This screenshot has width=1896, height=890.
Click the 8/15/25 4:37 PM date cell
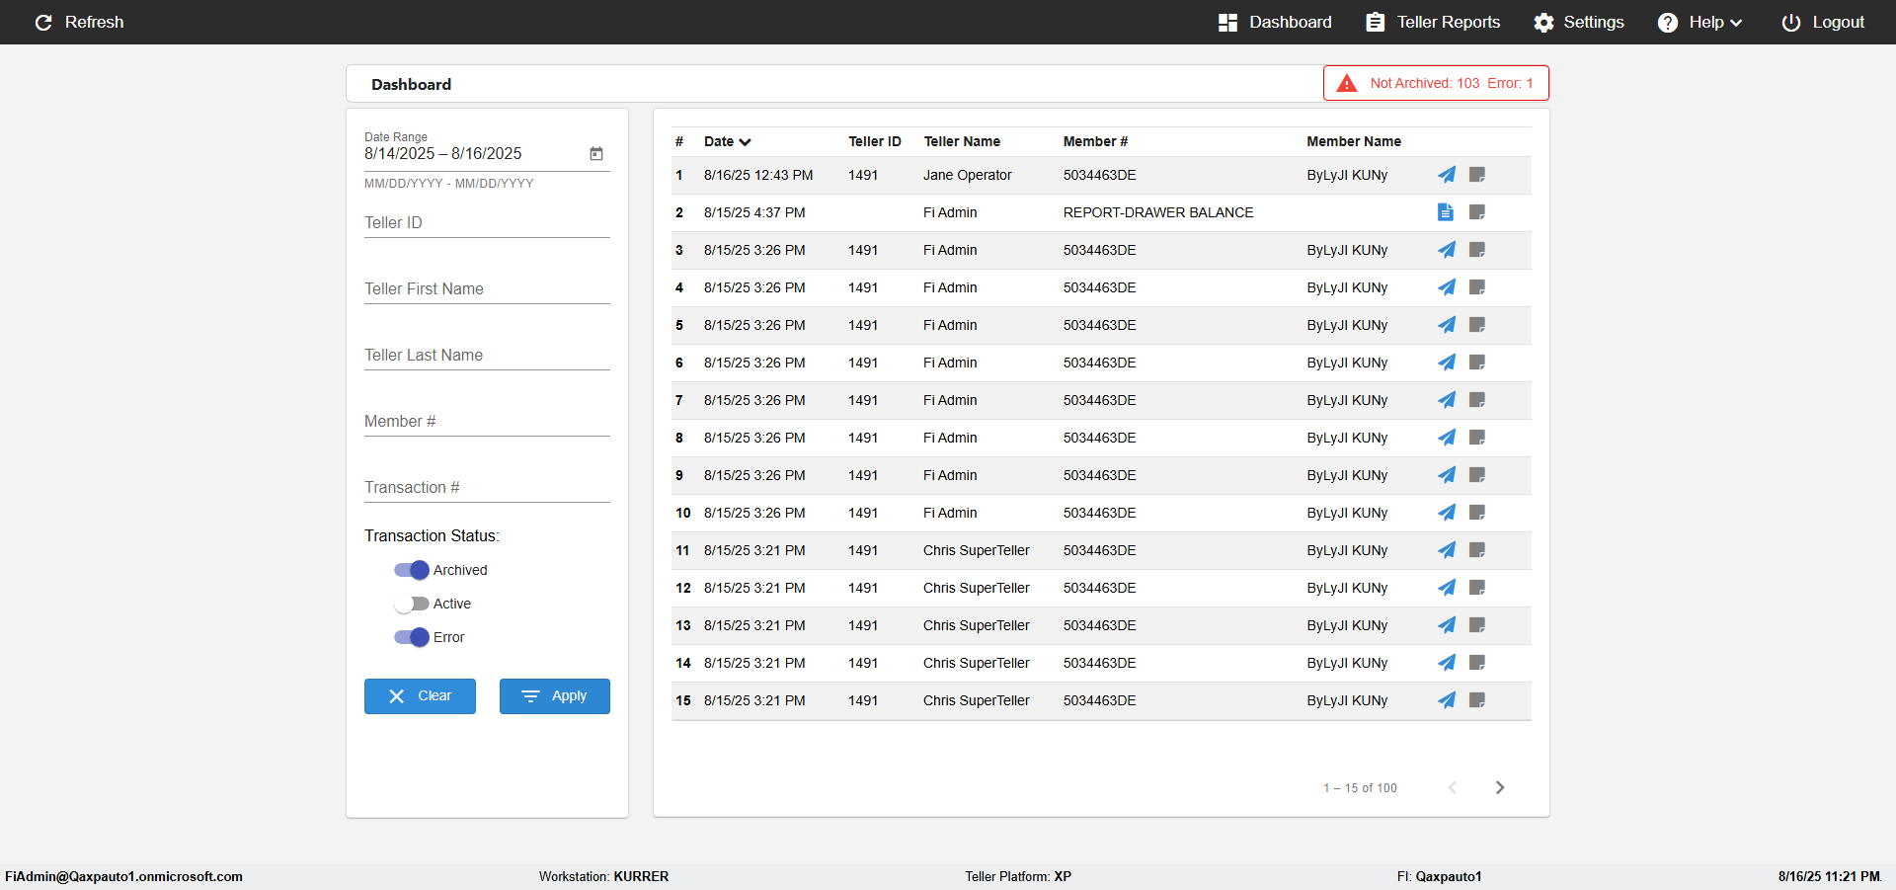coord(754,212)
